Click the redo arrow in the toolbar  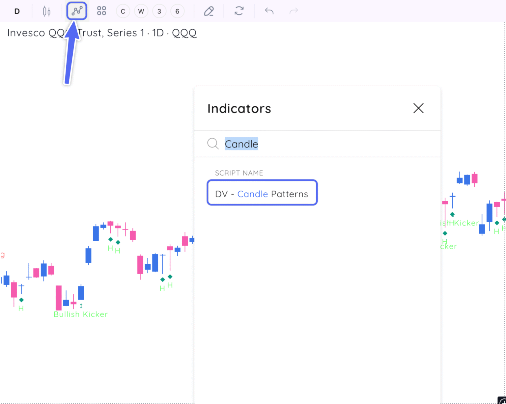point(293,11)
